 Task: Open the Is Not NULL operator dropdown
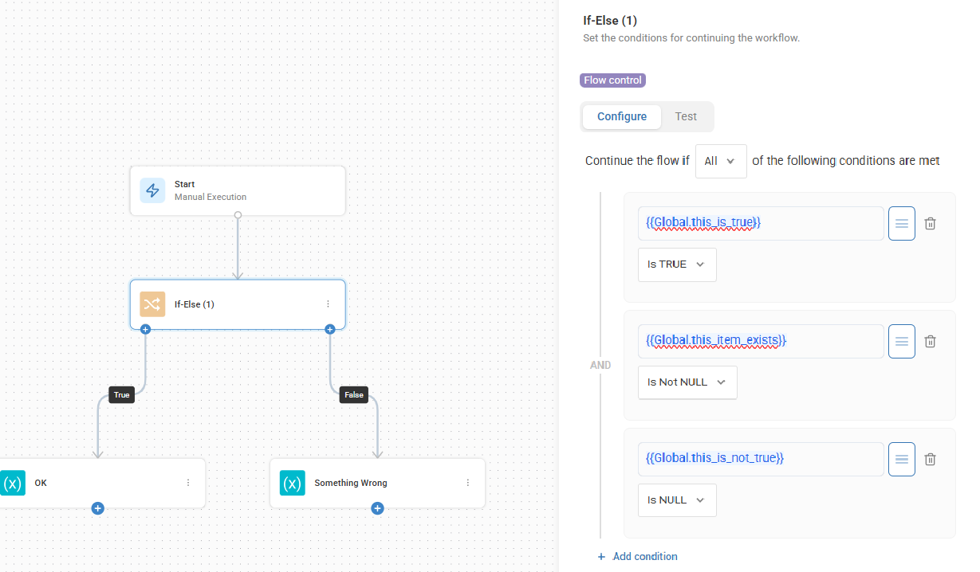point(687,382)
